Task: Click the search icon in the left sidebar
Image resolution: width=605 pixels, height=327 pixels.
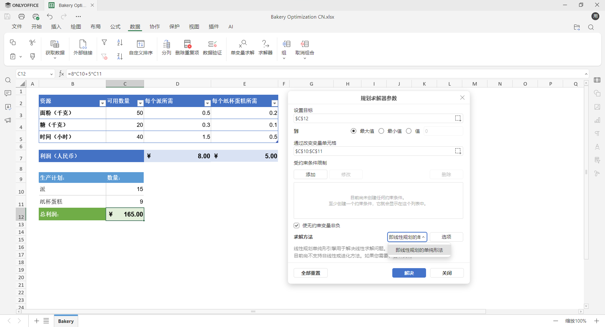Action: 8,80
